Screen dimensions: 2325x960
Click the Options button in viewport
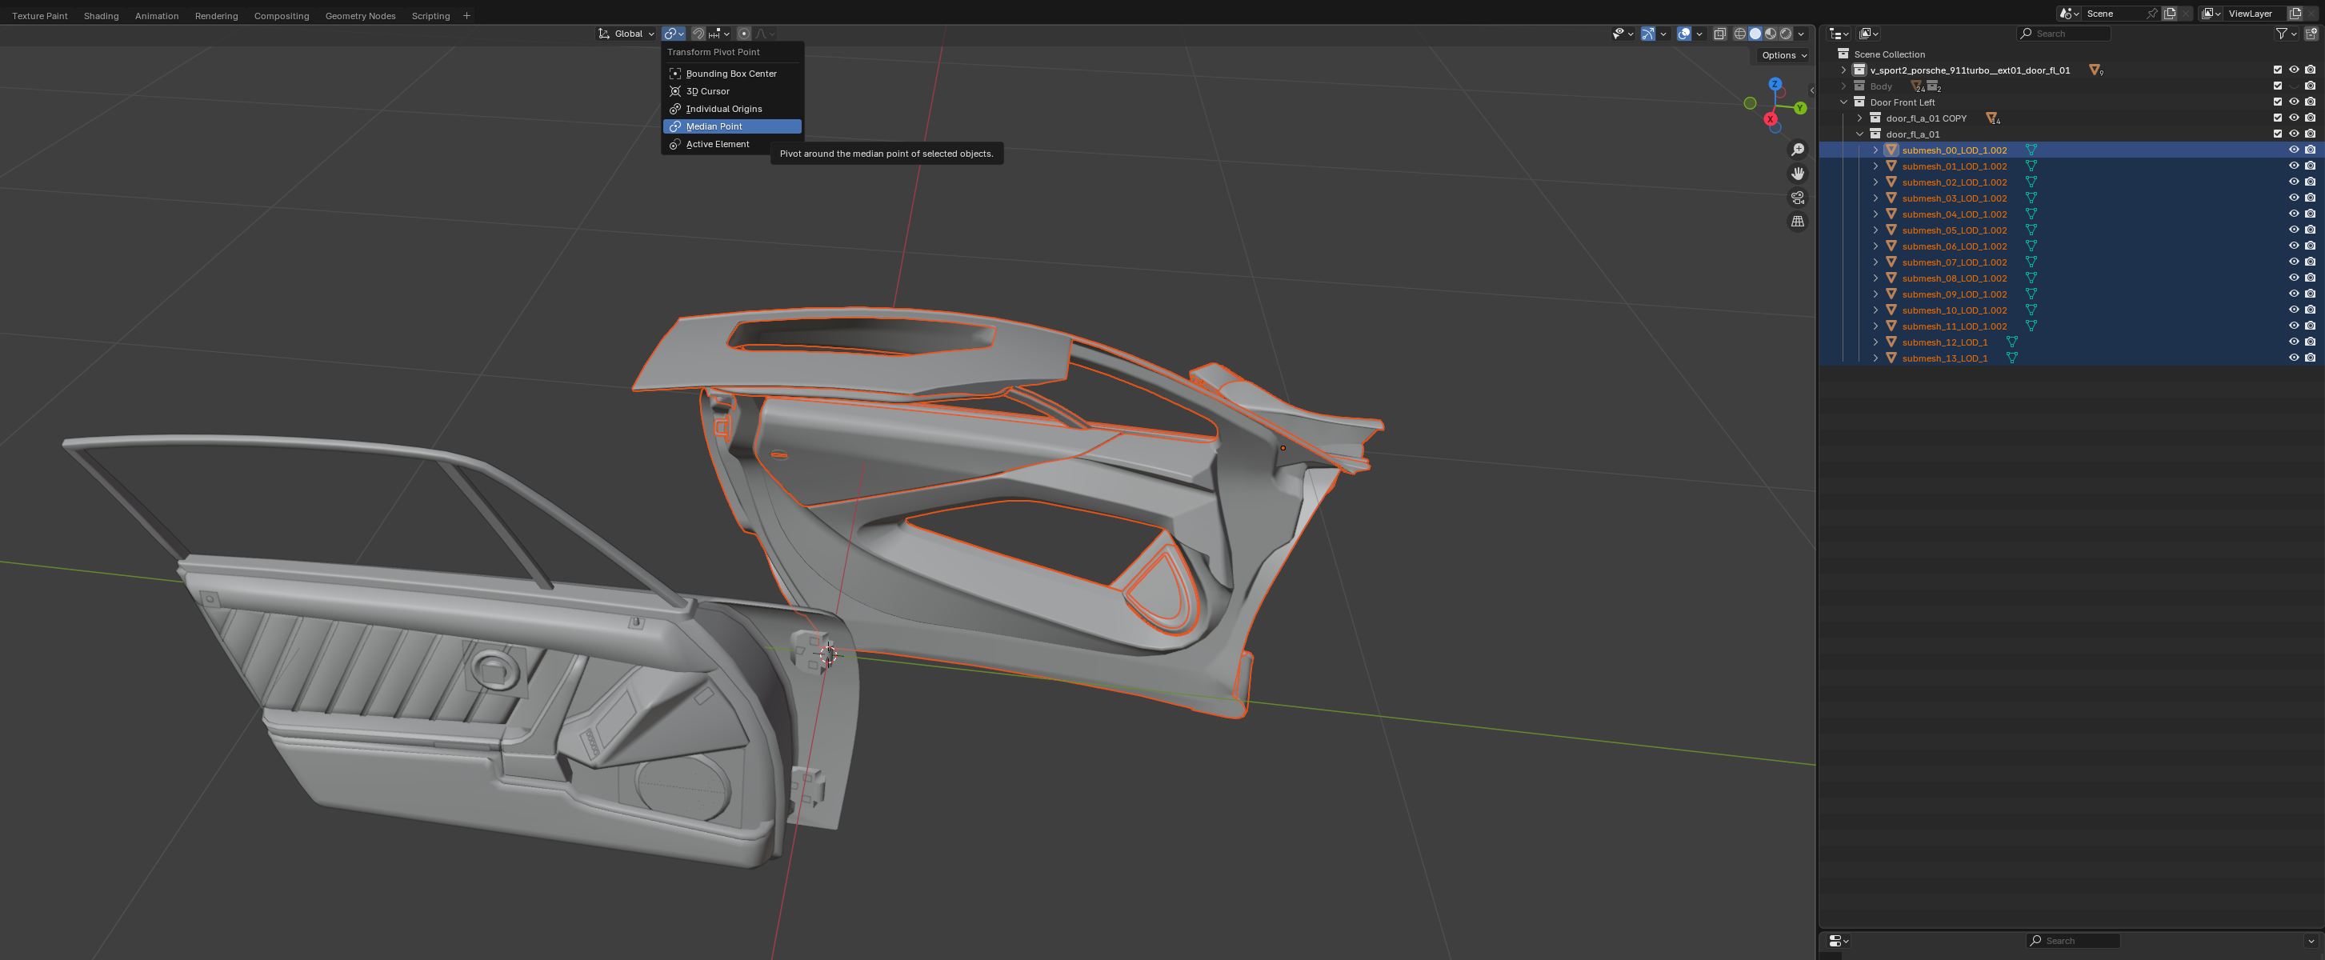click(x=1783, y=55)
